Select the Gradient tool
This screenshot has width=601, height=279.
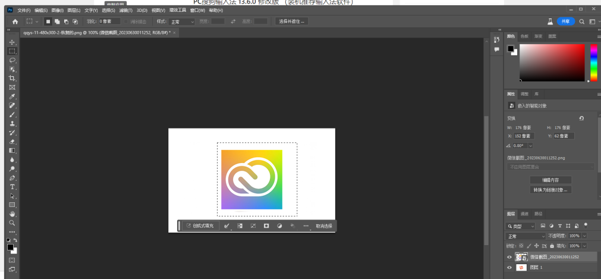(12, 151)
